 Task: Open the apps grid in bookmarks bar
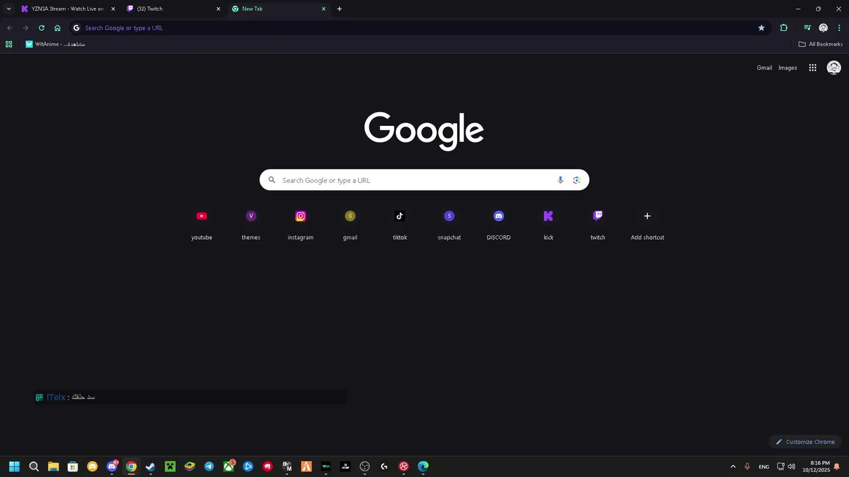click(x=9, y=44)
